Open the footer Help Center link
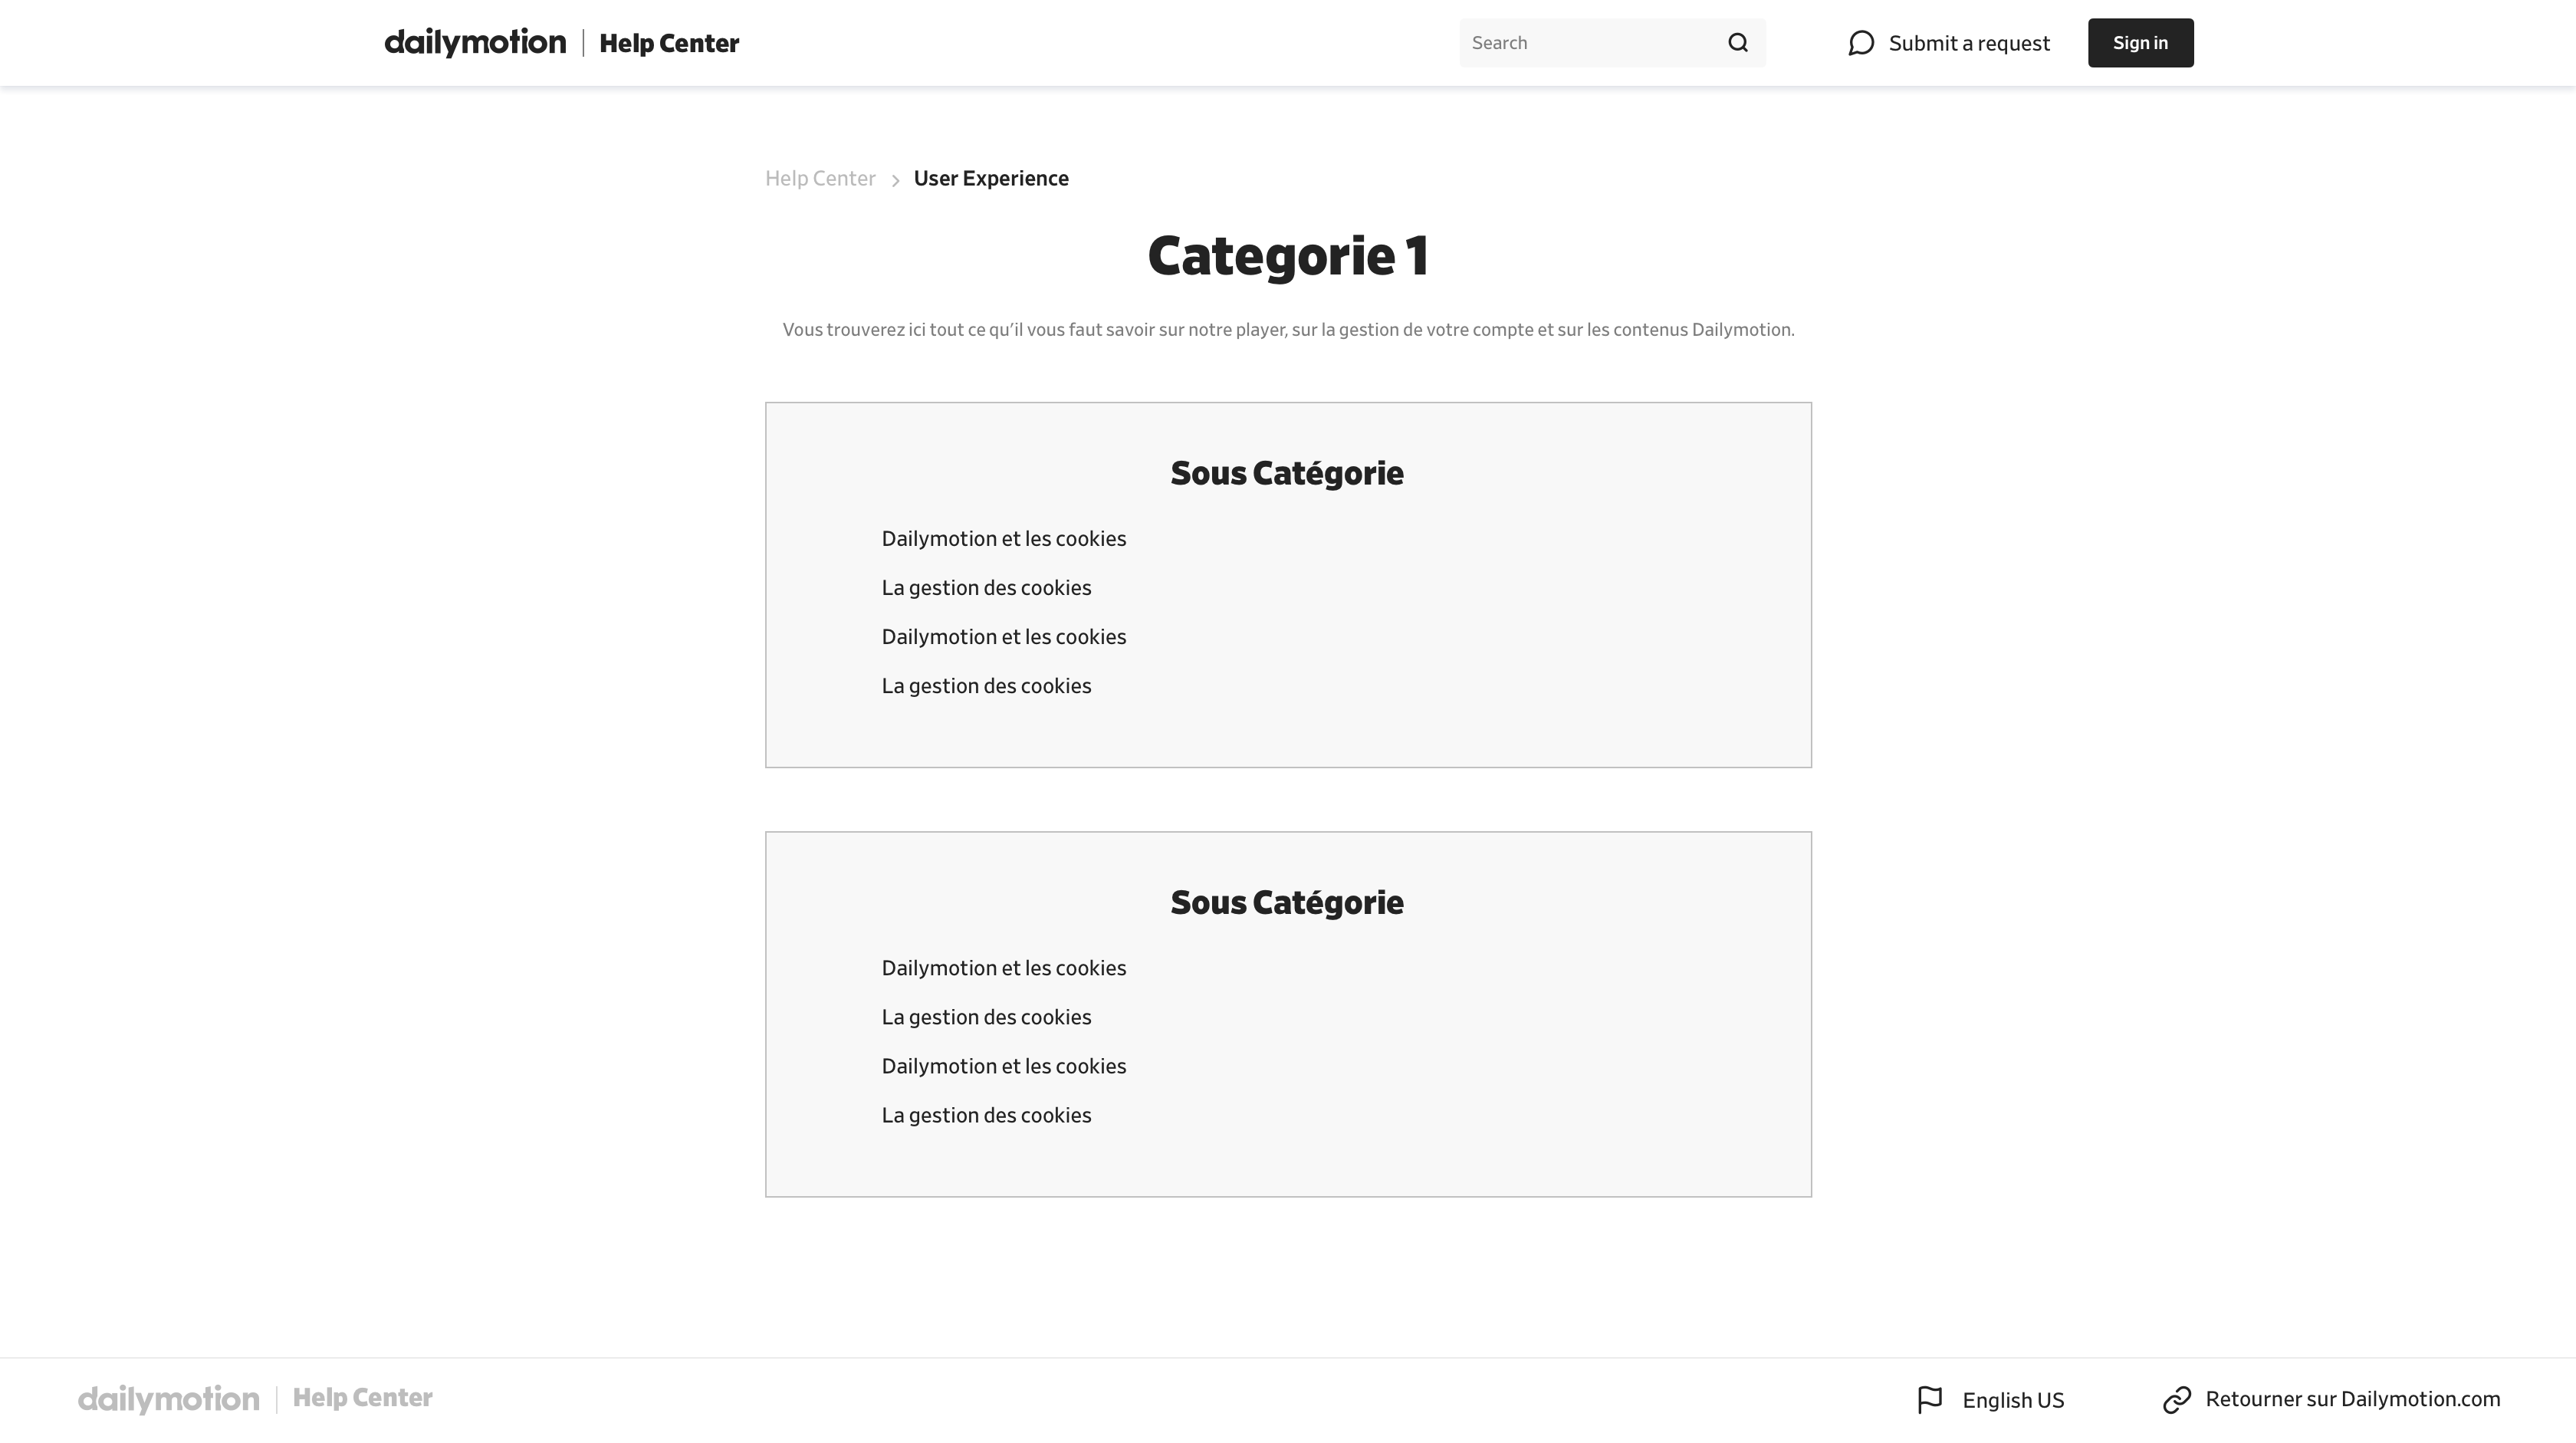2576x1443 pixels. (x=362, y=1398)
